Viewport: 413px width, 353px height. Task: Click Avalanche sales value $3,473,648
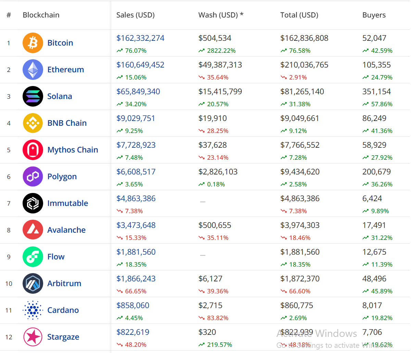click(136, 225)
